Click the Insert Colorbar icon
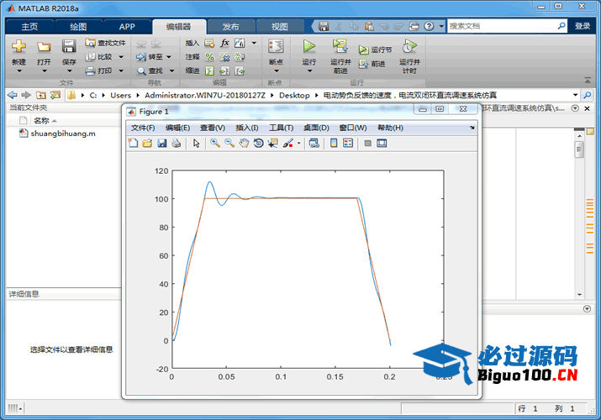The height and width of the screenshot is (420, 601). 334,144
